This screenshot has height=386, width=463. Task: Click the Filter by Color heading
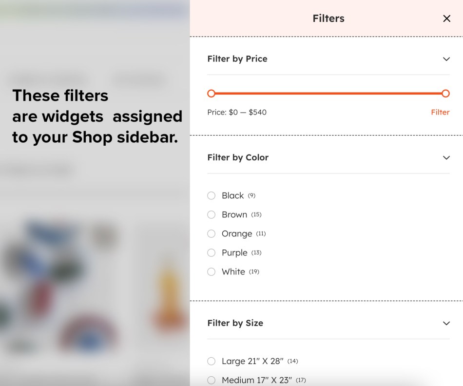point(238,158)
